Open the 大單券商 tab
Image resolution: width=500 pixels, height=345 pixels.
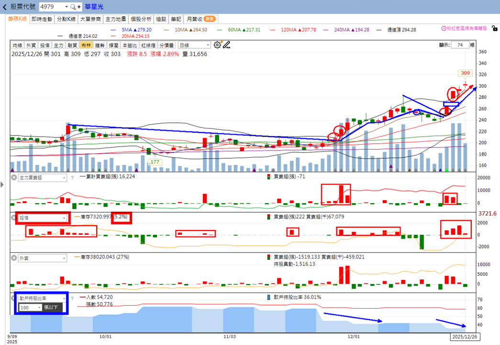click(x=90, y=19)
